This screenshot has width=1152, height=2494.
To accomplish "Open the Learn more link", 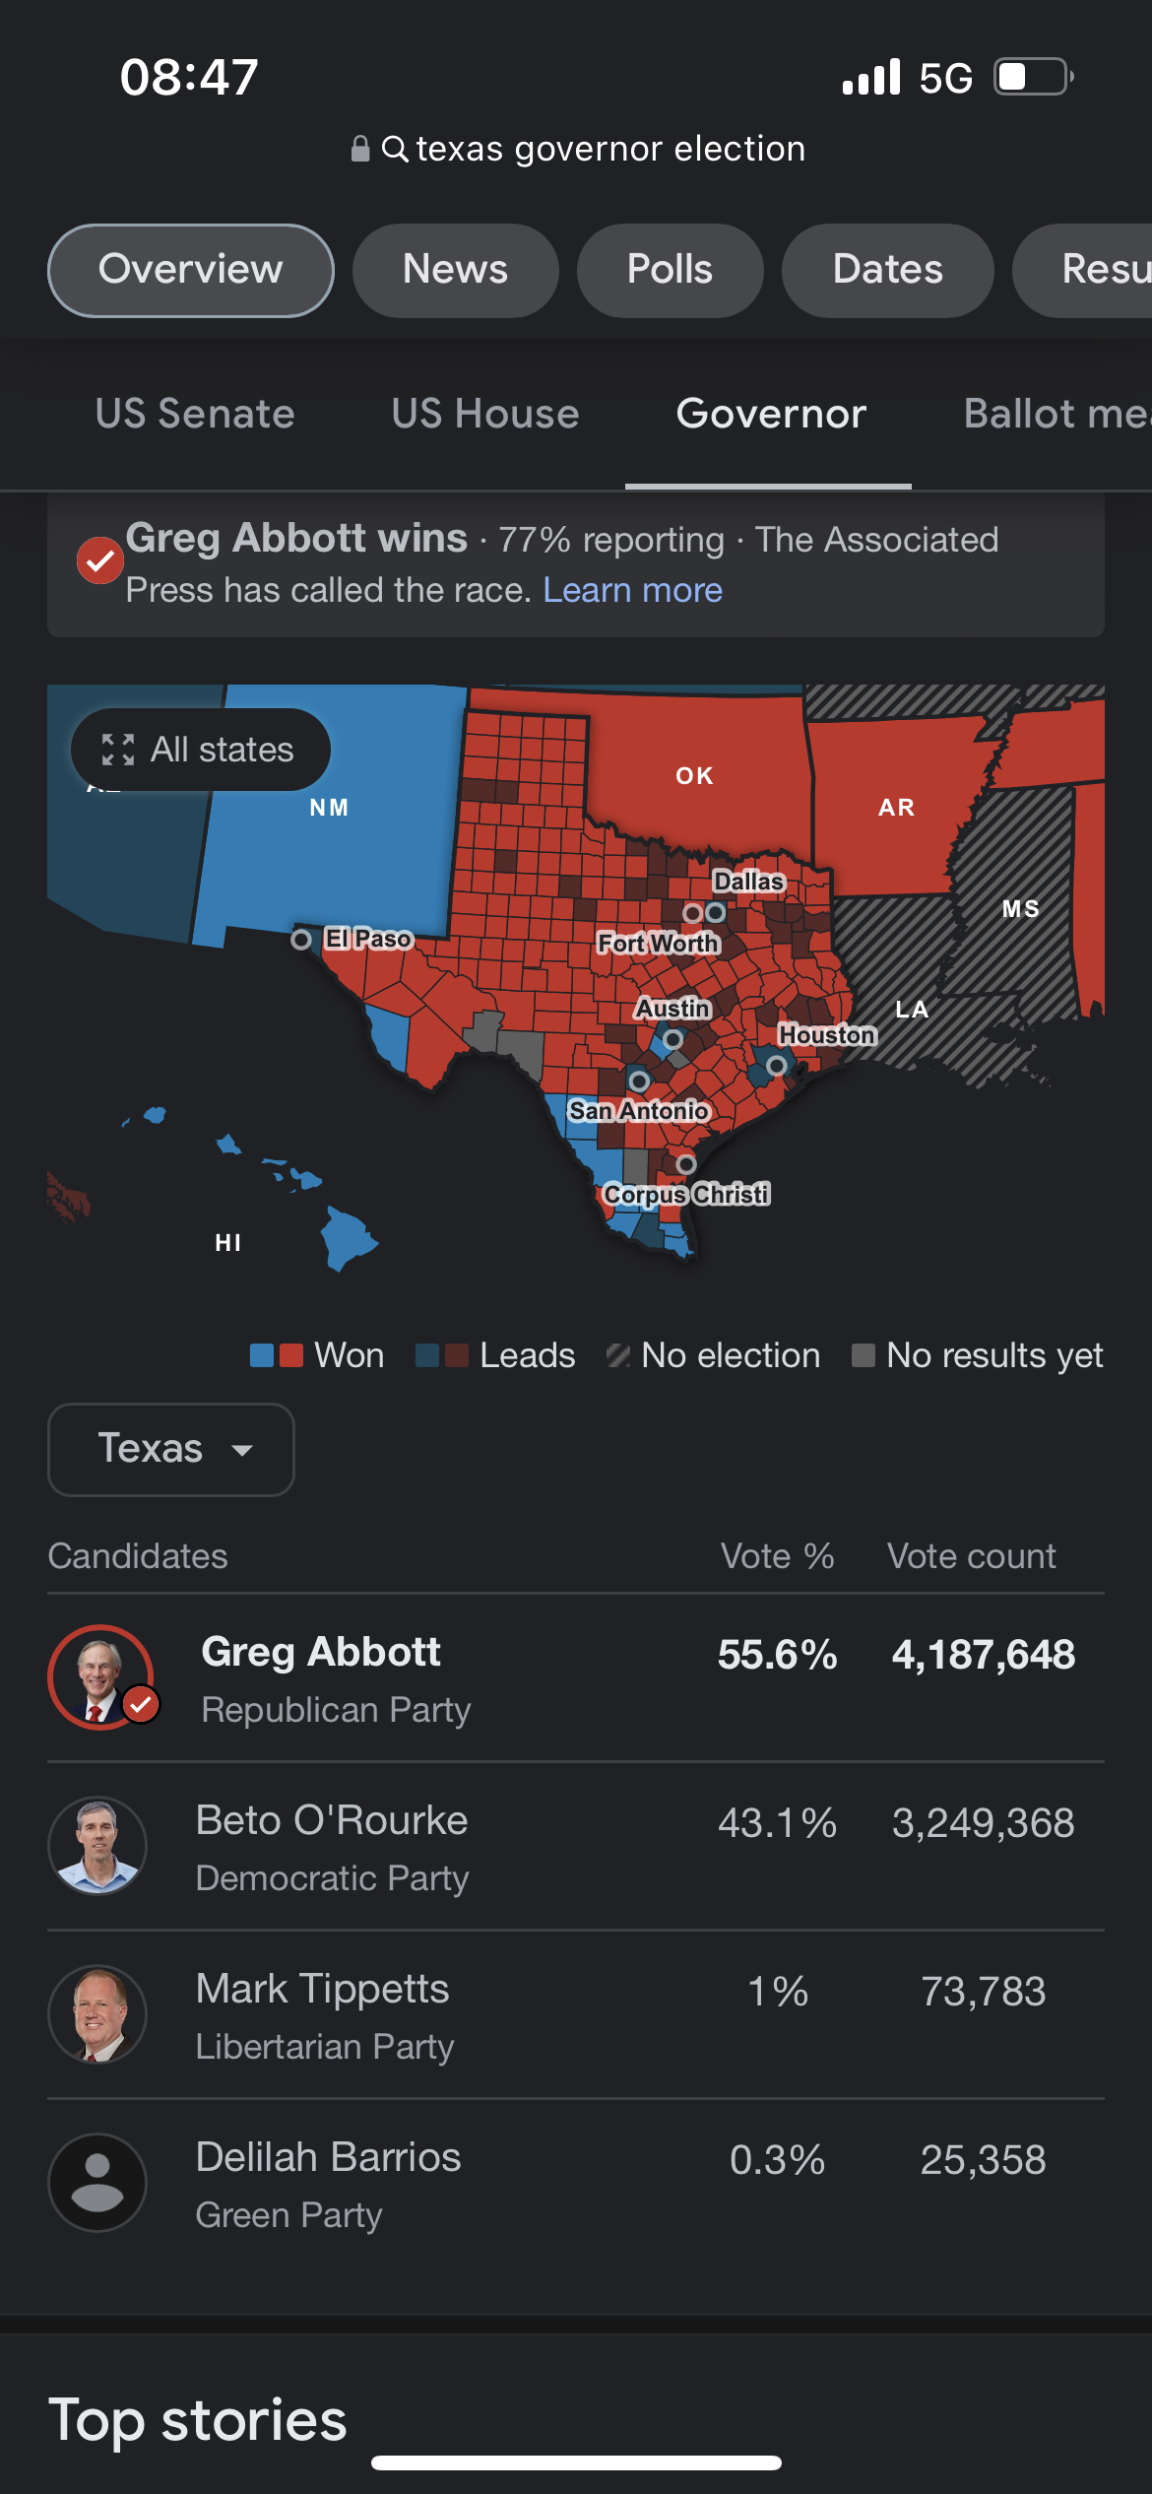I will click(x=633, y=590).
